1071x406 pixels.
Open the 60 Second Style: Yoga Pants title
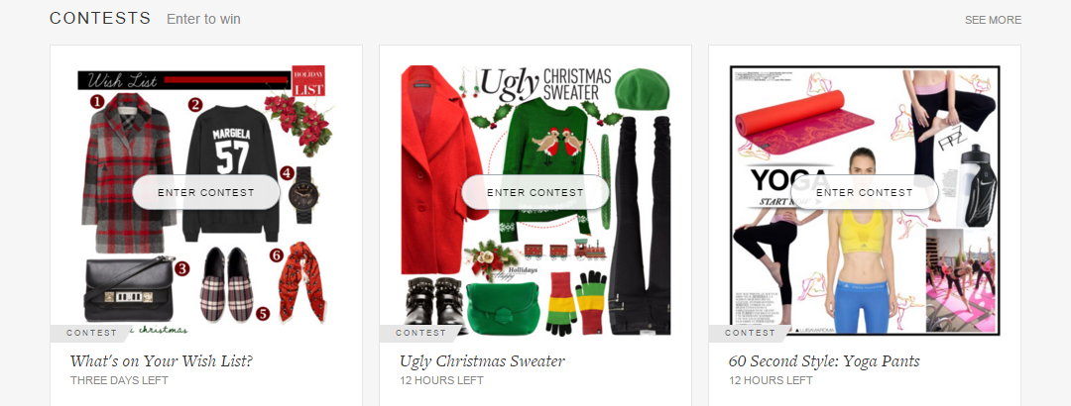(824, 361)
